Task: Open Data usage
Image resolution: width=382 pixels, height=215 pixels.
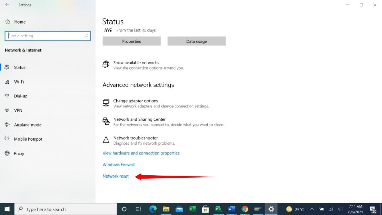Action: tap(197, 41)
